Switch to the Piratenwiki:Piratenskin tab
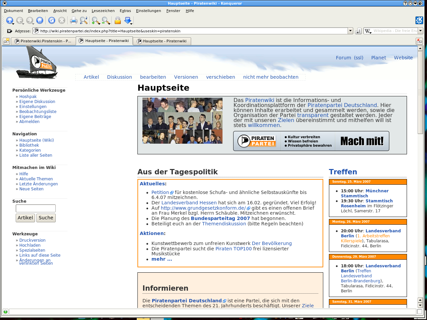The width and height of the screenshot is (427, 320). 43,41
